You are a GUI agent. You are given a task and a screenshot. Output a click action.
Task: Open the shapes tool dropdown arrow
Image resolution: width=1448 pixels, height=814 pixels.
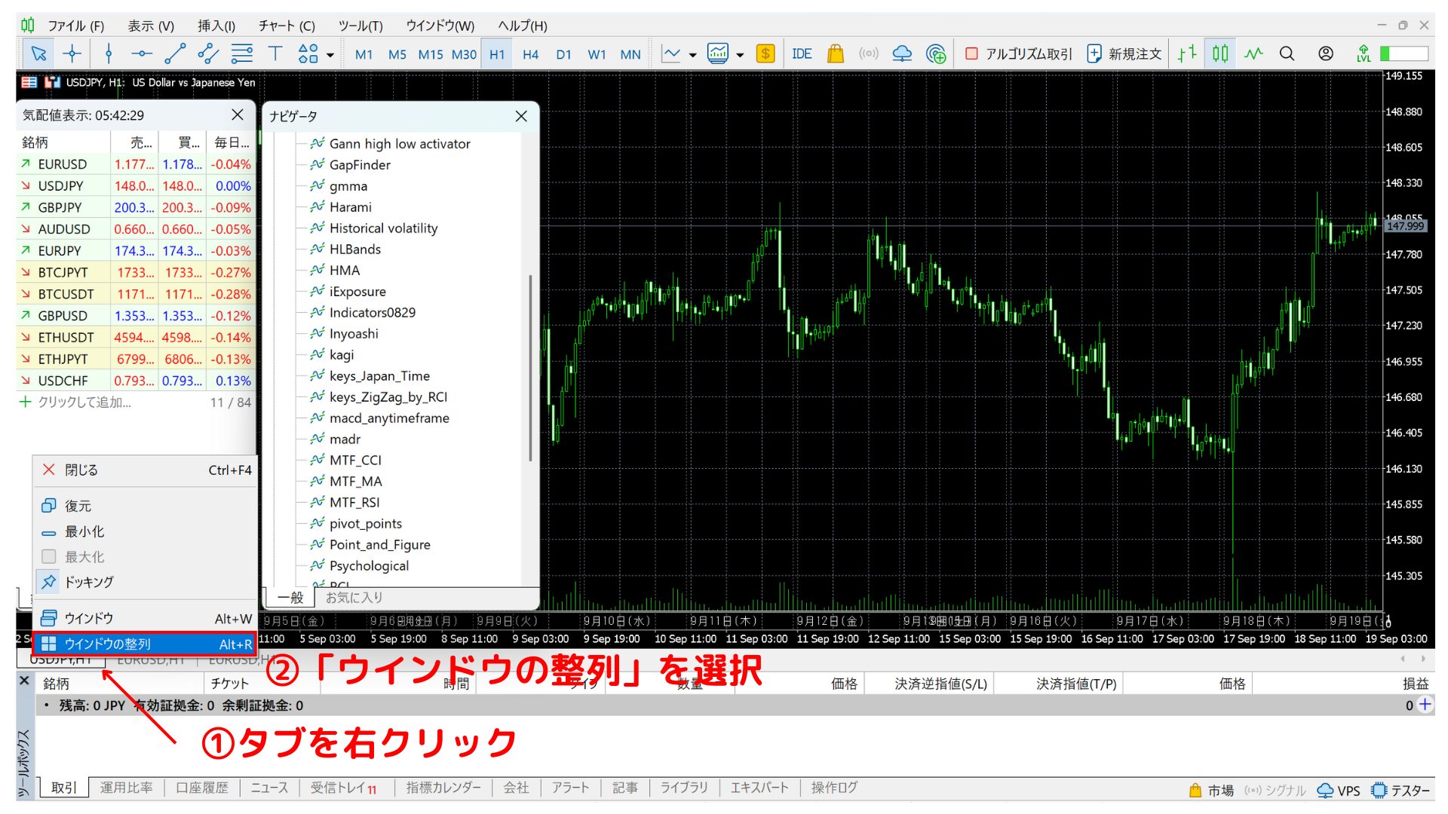coord(330,54)
